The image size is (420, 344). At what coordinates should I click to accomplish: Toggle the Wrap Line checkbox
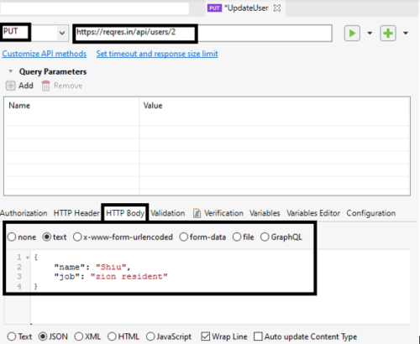(x=206, y=336)
